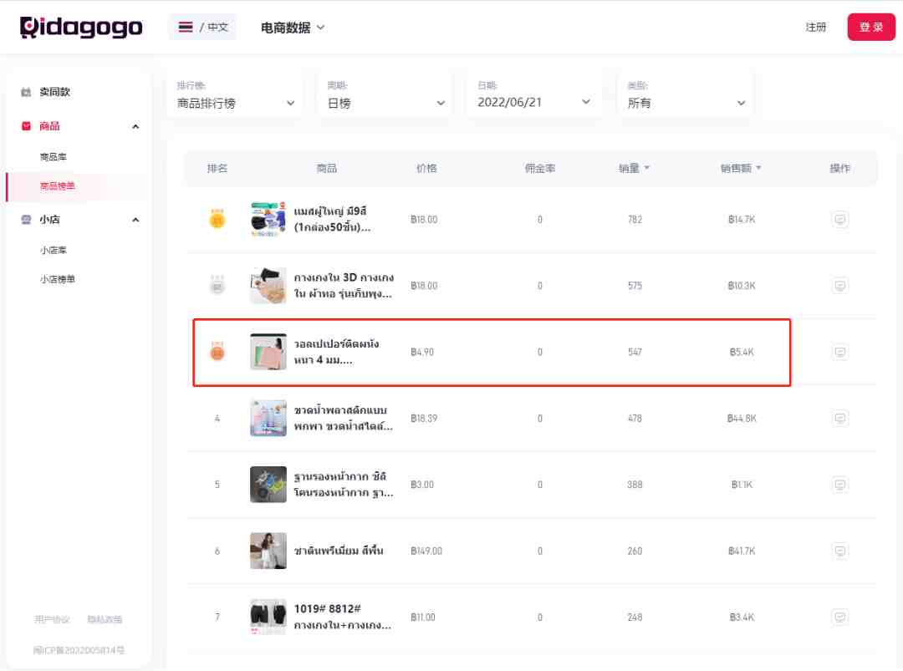Sort table by 销售额 column
903x671 pixels.
pyautogui.click(x=741, y=168)
